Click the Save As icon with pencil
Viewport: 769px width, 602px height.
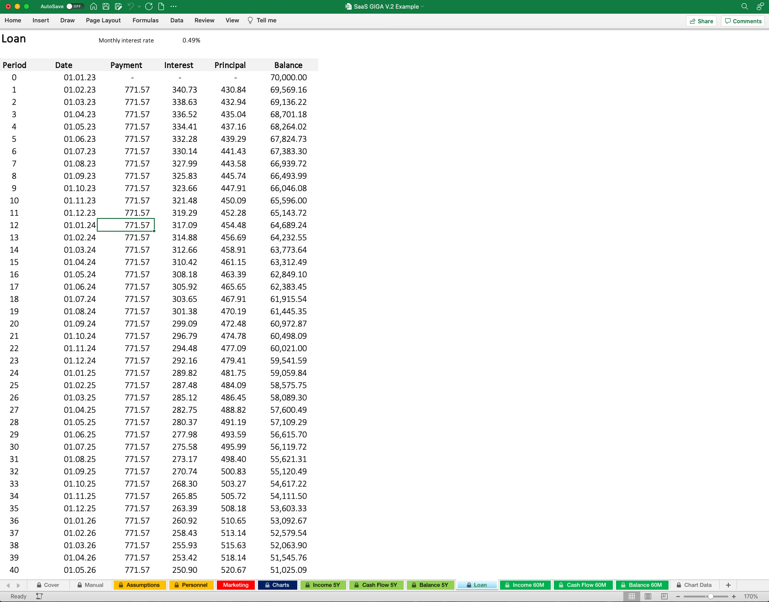[x=118, y=6]
